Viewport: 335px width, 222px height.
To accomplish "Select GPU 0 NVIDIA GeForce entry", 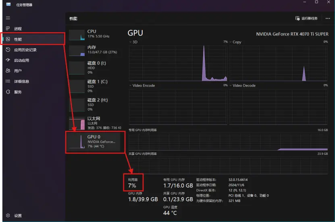I will pos(95,142).
